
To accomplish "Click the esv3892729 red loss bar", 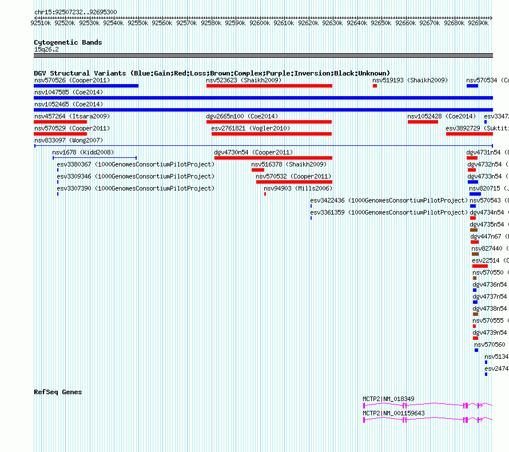I will coord(470,134).
